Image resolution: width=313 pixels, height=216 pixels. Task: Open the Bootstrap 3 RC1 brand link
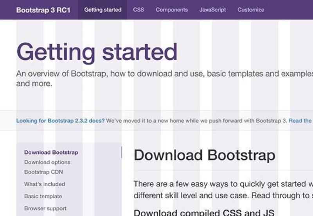[x=43, y=10]
